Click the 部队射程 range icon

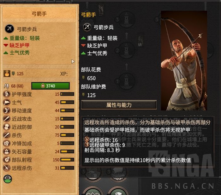pyautogui.click(x=7, y=160)
